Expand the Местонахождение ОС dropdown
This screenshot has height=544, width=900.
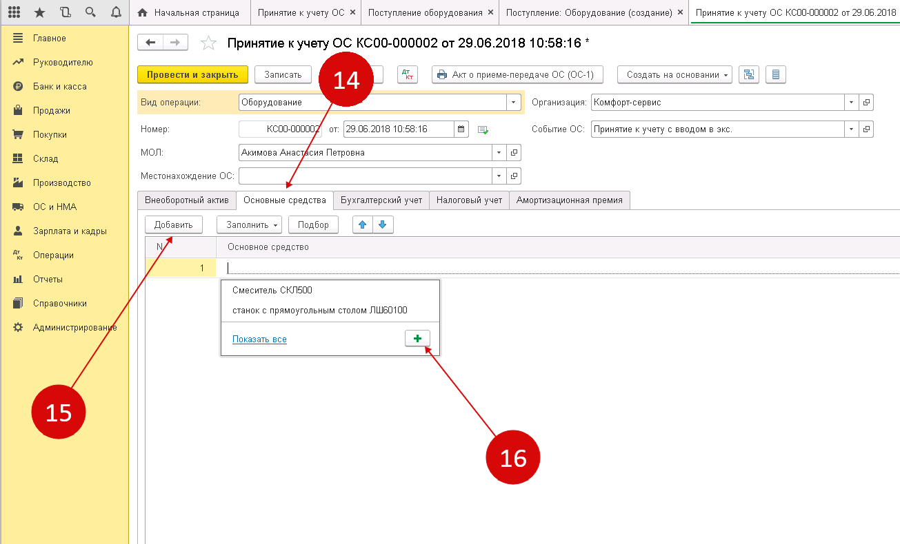click(x=499, y=176)
